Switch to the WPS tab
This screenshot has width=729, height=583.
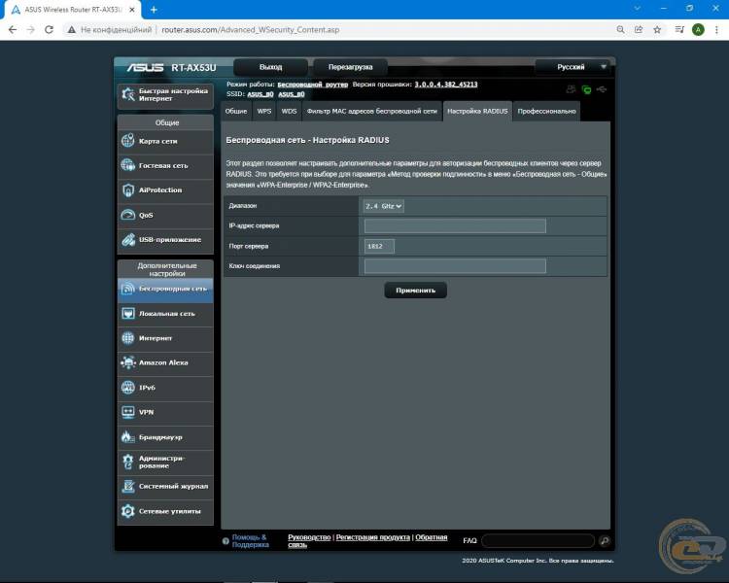click(264, 111)
